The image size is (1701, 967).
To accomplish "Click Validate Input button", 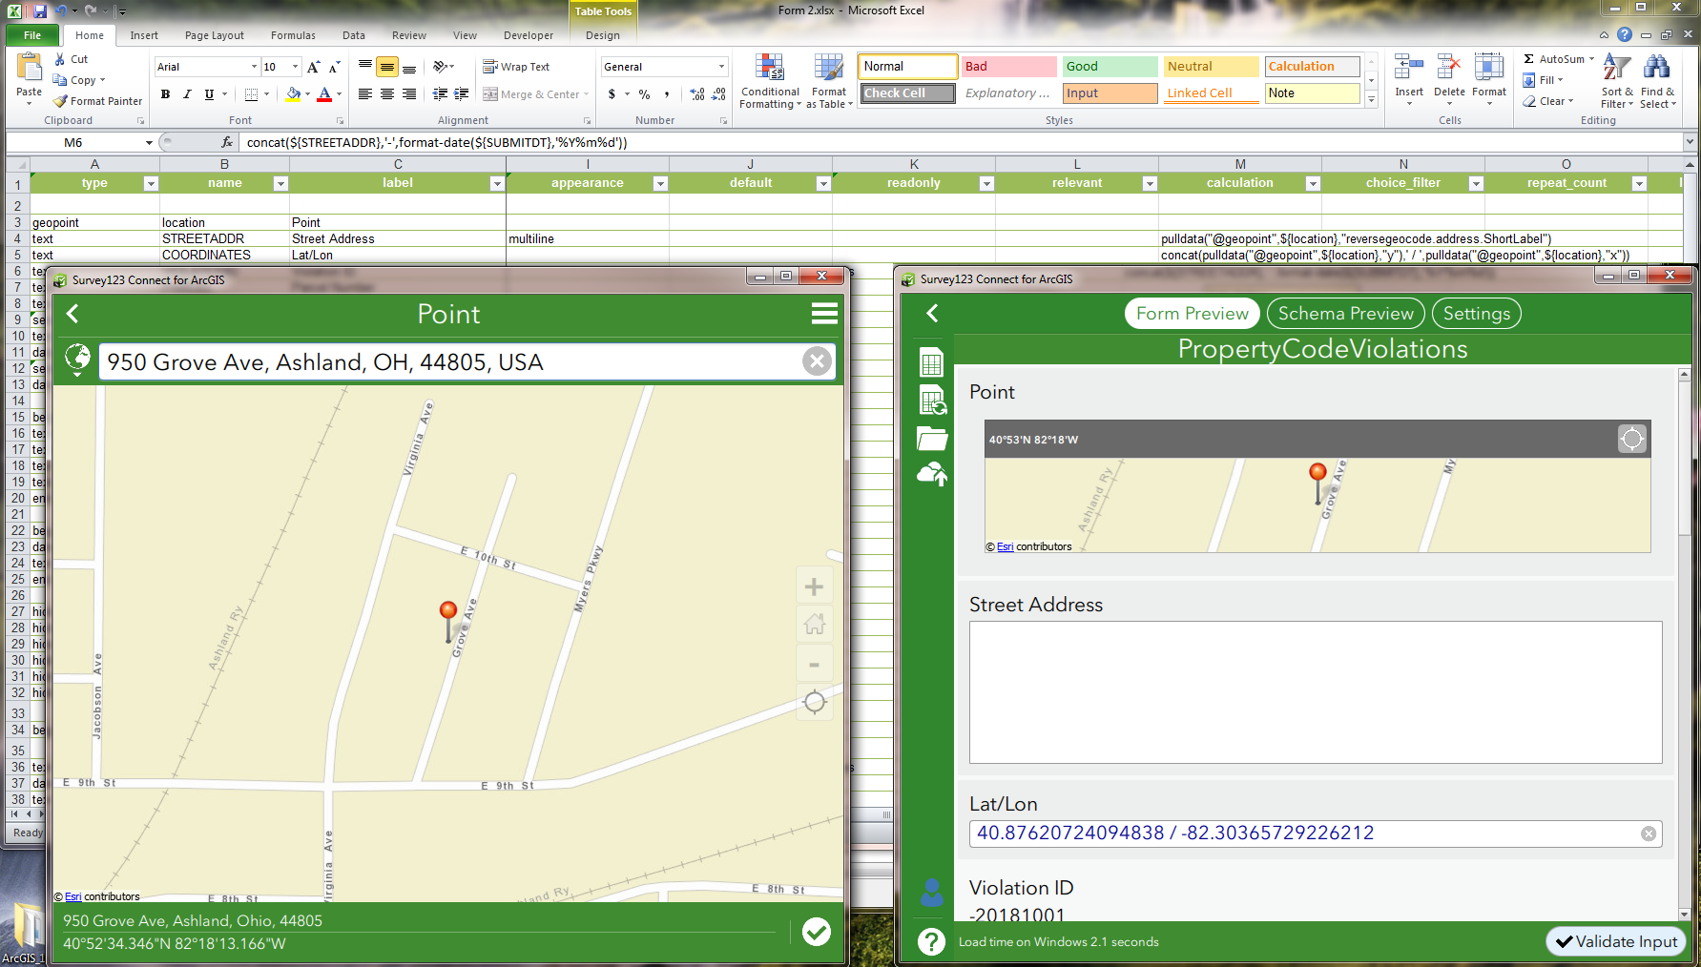I will tap(1616, 941).
